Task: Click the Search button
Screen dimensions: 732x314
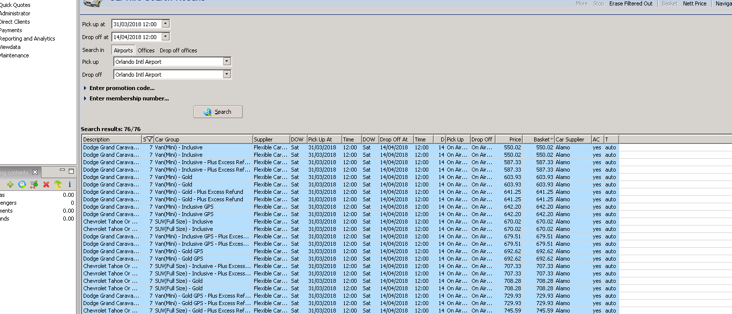Action: click(x=218, y=112)
